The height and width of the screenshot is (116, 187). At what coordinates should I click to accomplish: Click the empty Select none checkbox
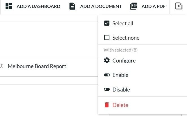pyautogui.click(x=106, y=38)
